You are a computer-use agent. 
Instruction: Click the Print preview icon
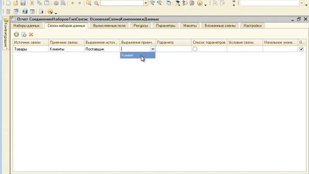[63, 3]
